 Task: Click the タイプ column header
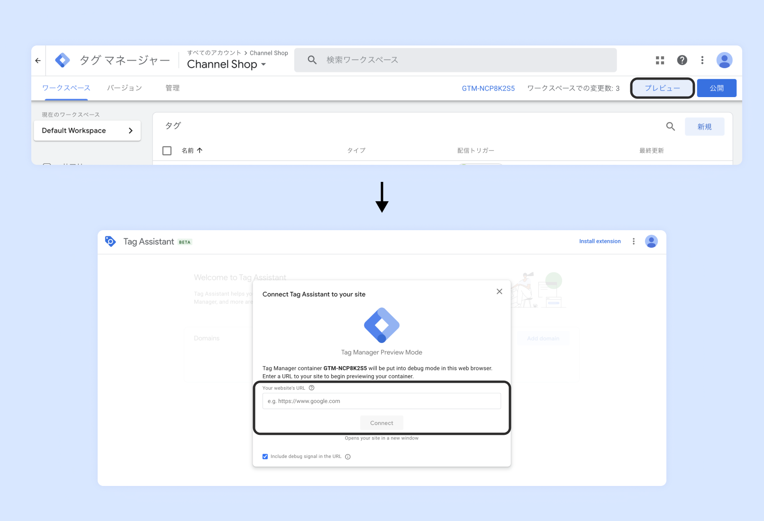pos(356,151)
